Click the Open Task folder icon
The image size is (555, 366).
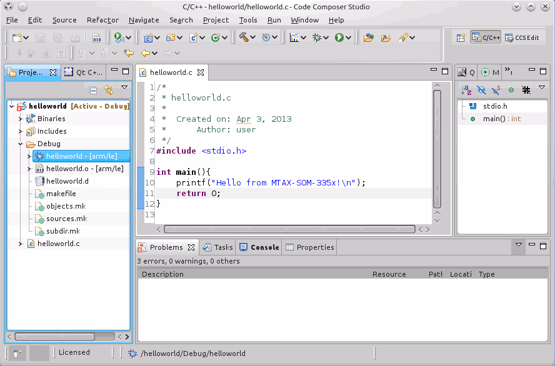pos(386,37)
